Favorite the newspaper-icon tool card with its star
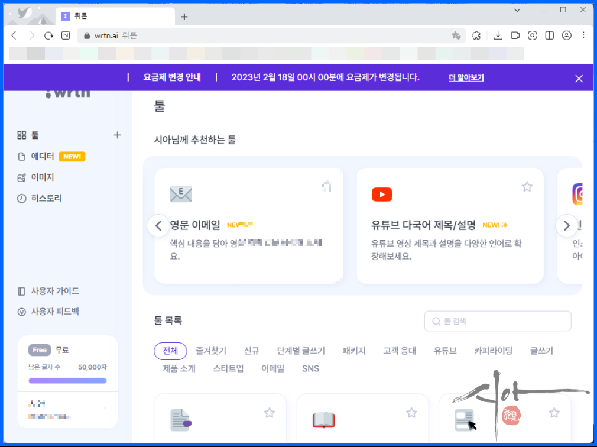 point(554,413)
